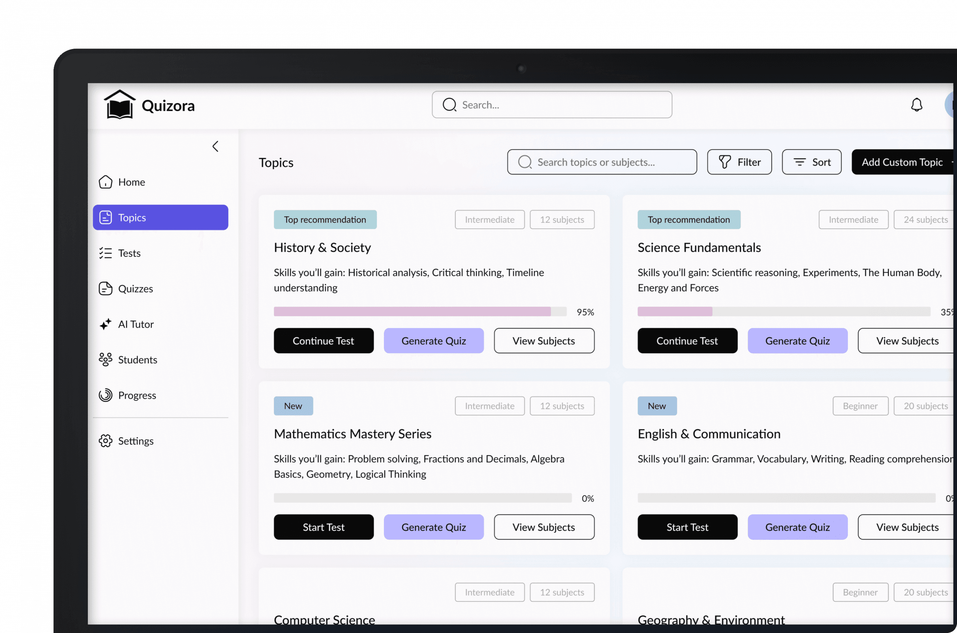Screen dimensions: 957x633
Task: Start Test for English & Communication
Action: [x=687, y=527]
